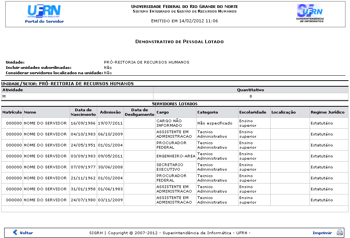The height and width of the screenshot is (238, 350).
Task: Click the Categoria column header
Action: (x=208, y=112)
